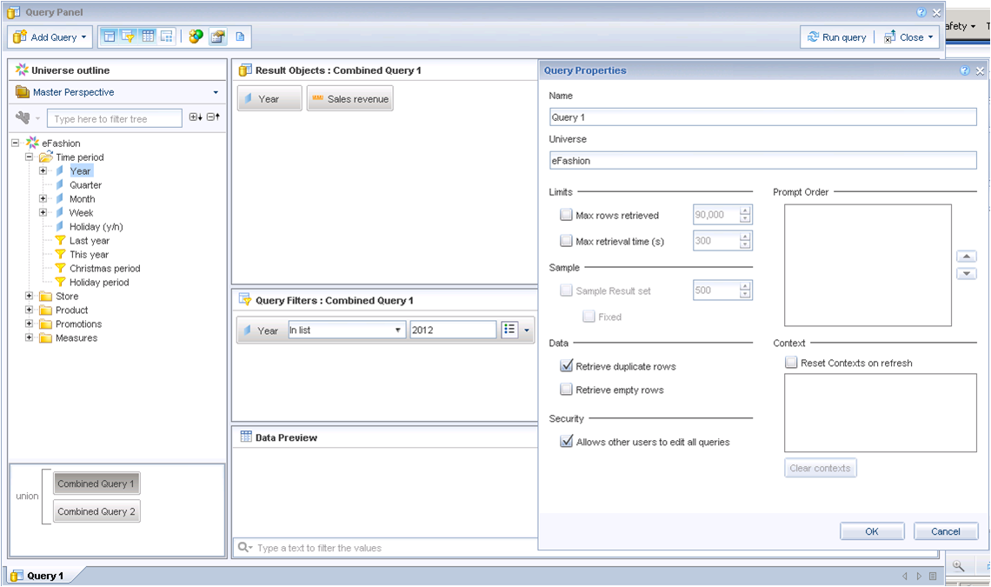Enable Max rows retrieved
The width and height of the screenshot is (991, 587).
(x=567, y=214)
